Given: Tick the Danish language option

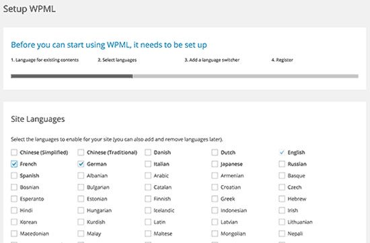Looking at the screenshot, I should pos(148,152).
